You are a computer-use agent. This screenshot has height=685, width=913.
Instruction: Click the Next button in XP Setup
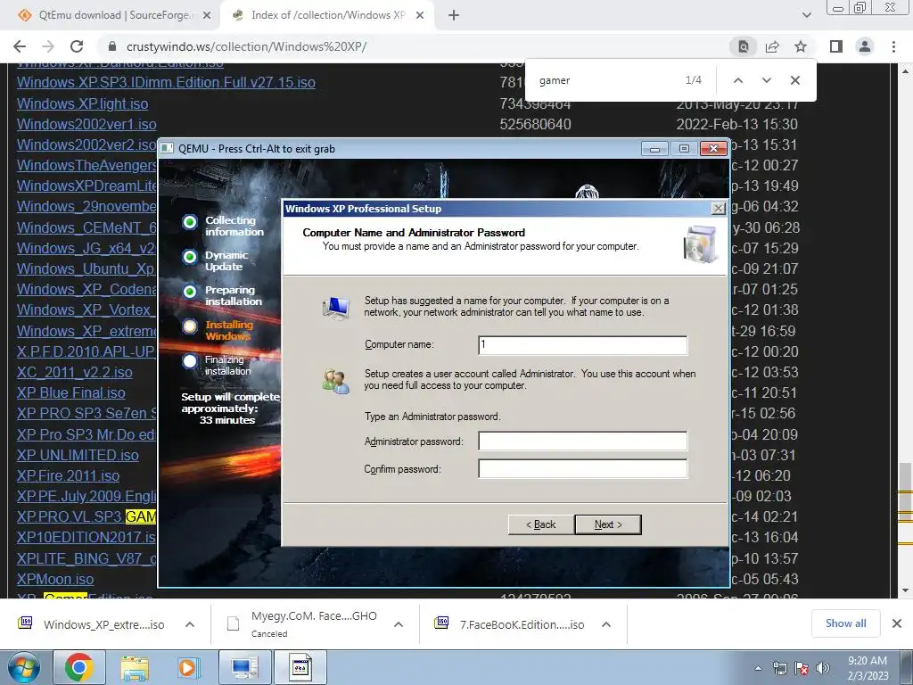pyautogui.click(x=608, y=524)
